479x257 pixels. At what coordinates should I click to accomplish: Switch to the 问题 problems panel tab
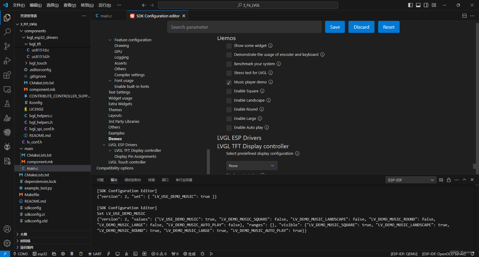[100, 180]
